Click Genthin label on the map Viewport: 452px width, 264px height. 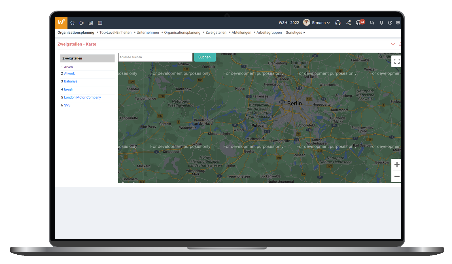click(x=165, y=124)
